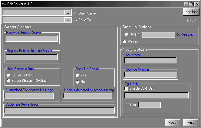Choose Server Hidden run mode
Image resolution: width=201 pixels, height=128 pixels.
tap(8, 75)
